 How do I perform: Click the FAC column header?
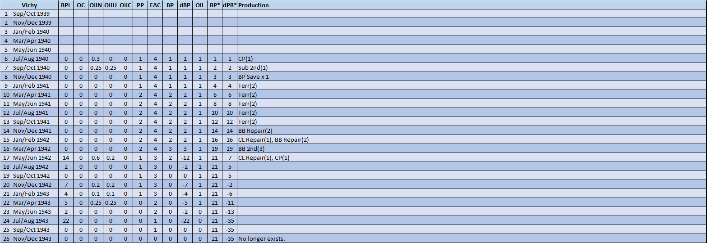click(155, 5)
